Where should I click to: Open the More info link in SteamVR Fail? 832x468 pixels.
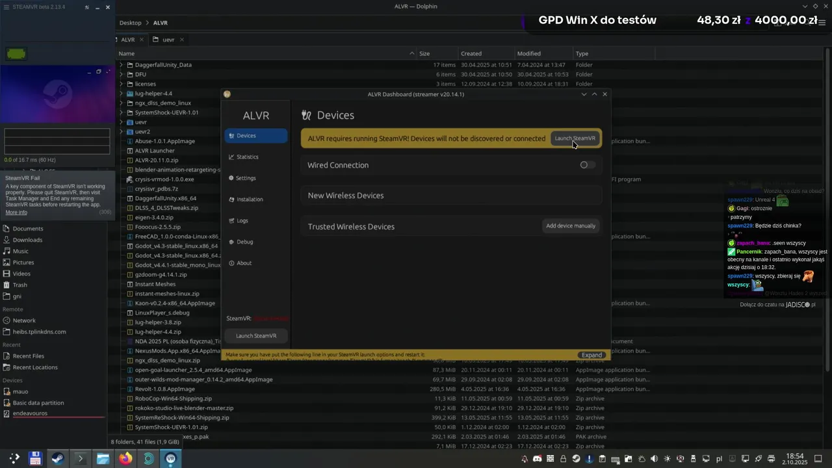pos(16,213)
